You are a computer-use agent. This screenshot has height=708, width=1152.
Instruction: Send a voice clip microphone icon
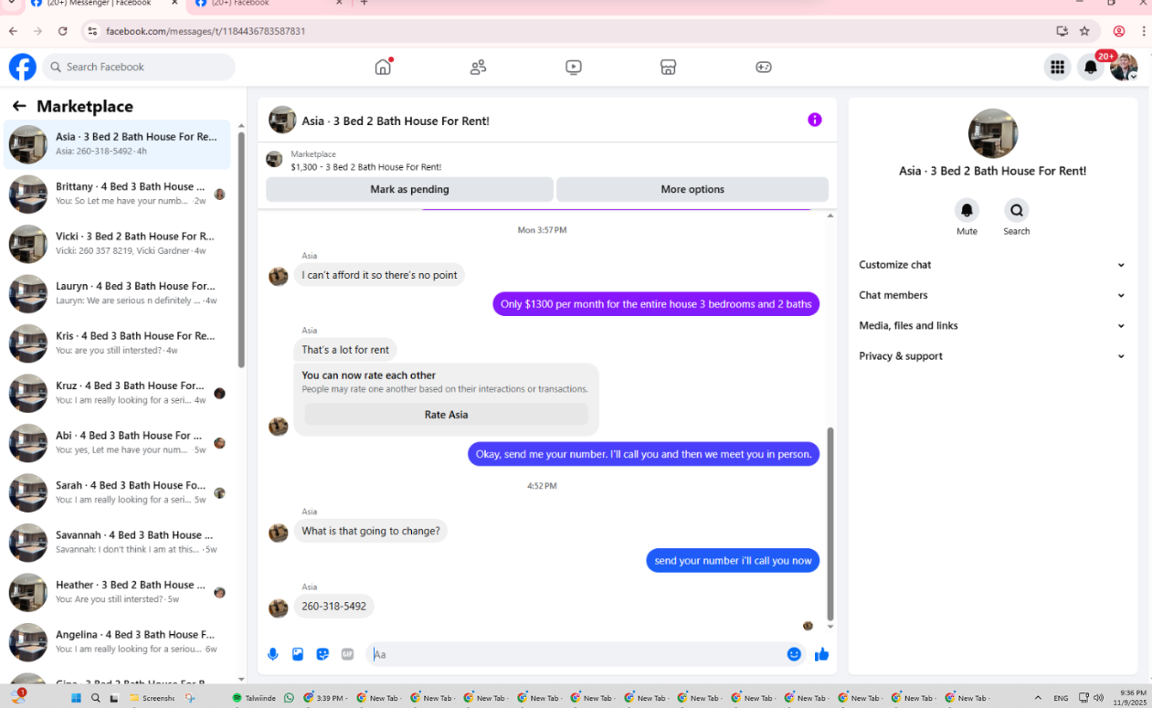tap(272, 654)
